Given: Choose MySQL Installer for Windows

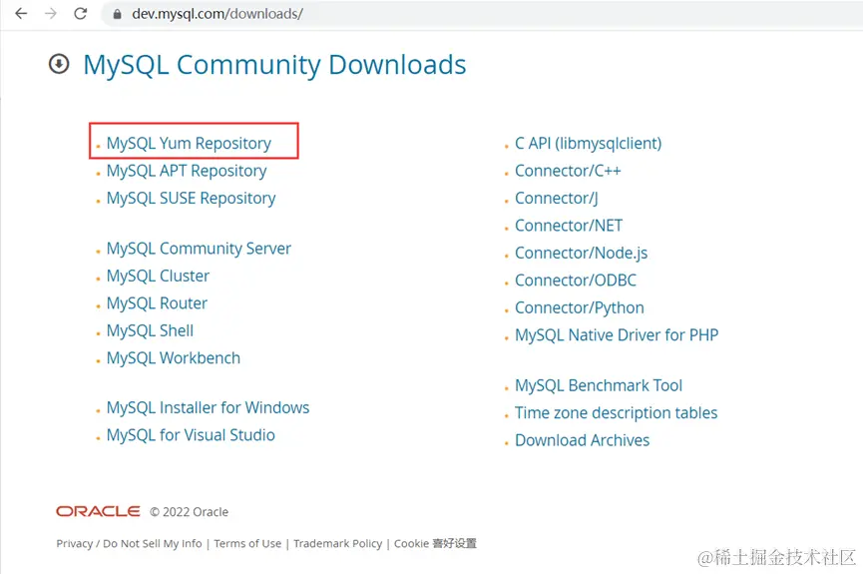Looking at the screenshot, I should click(209, 408).
